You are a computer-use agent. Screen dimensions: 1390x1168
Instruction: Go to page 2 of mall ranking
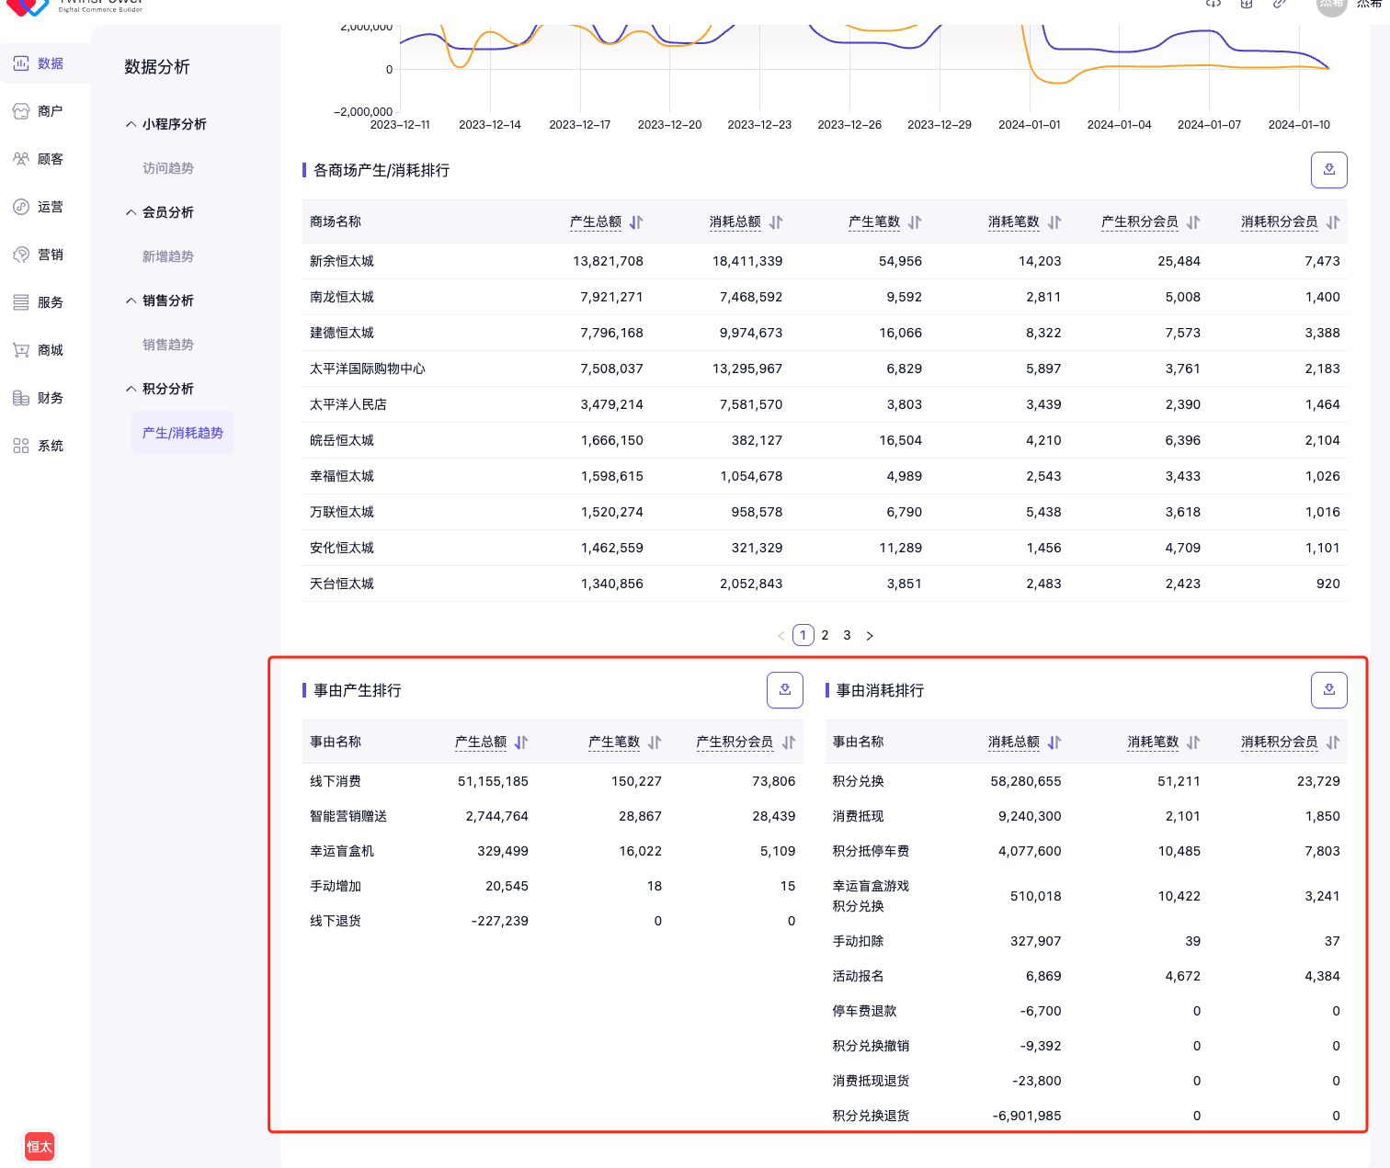825,635
